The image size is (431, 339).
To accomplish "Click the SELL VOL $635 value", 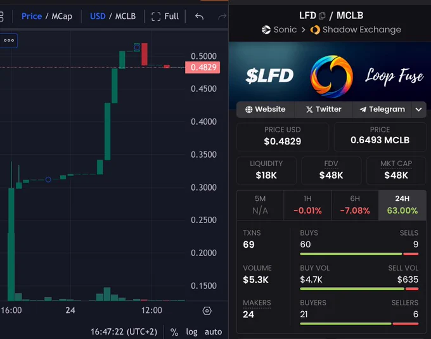I will click(408, 279).
